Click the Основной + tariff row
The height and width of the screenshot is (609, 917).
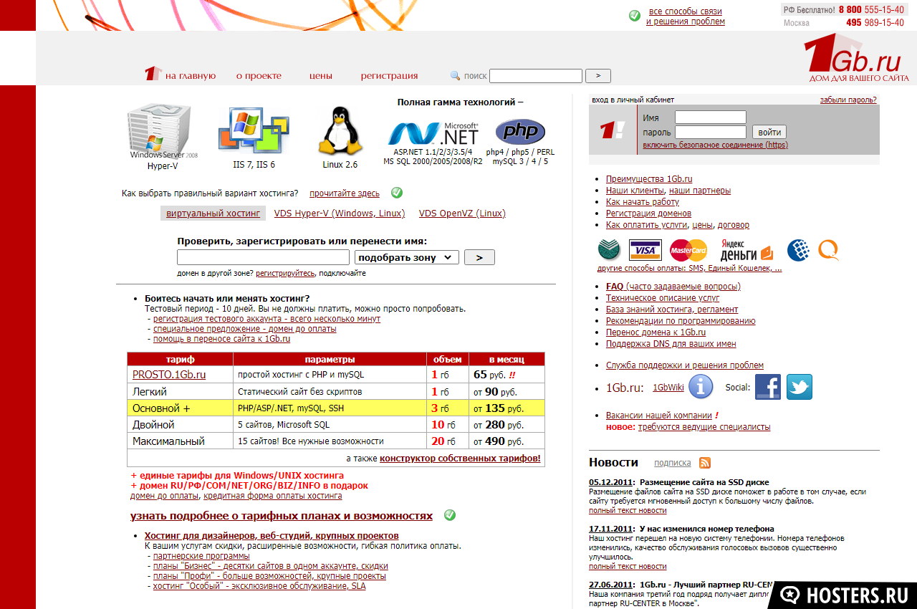[x=336, y=408]
